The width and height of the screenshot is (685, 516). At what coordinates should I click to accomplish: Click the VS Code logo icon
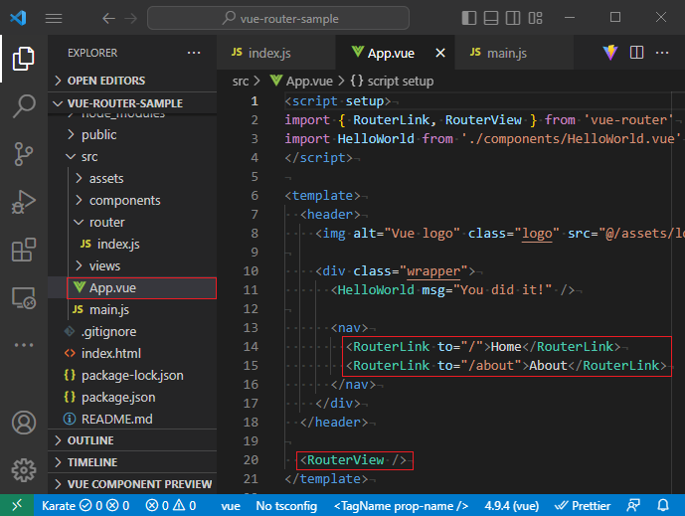coord(18,18)
